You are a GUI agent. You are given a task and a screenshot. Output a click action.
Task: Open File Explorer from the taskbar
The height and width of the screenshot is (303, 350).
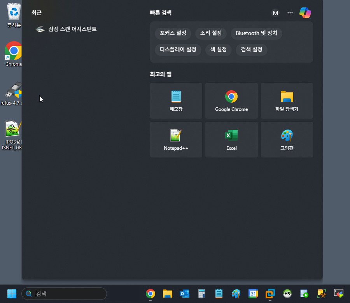[167, 294]
